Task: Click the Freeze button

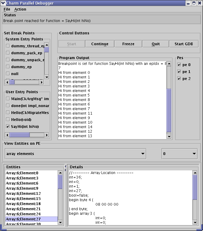Action: 128,44
